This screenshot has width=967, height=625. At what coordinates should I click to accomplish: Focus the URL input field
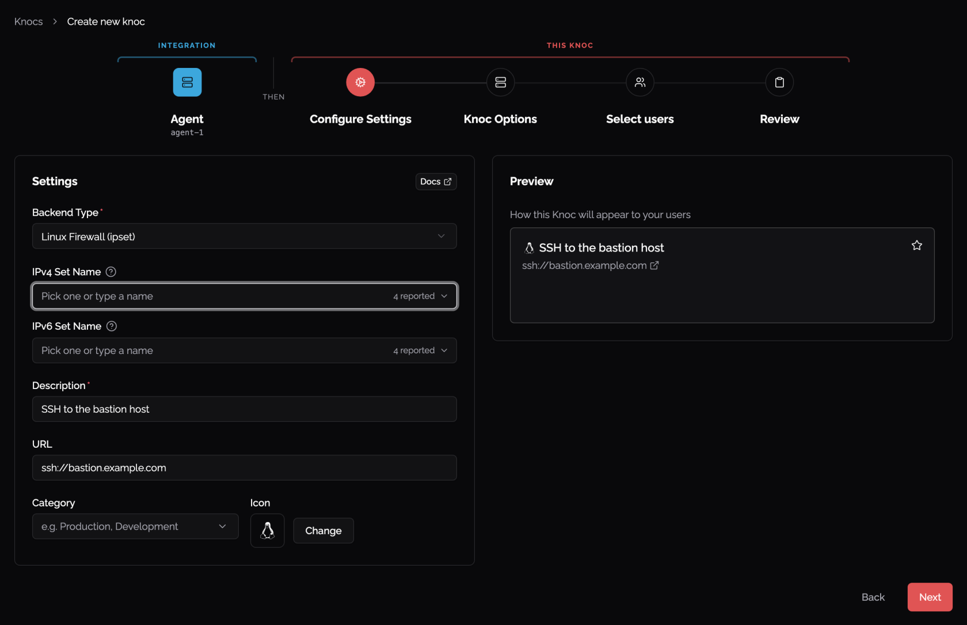click(x=245, y=468)
